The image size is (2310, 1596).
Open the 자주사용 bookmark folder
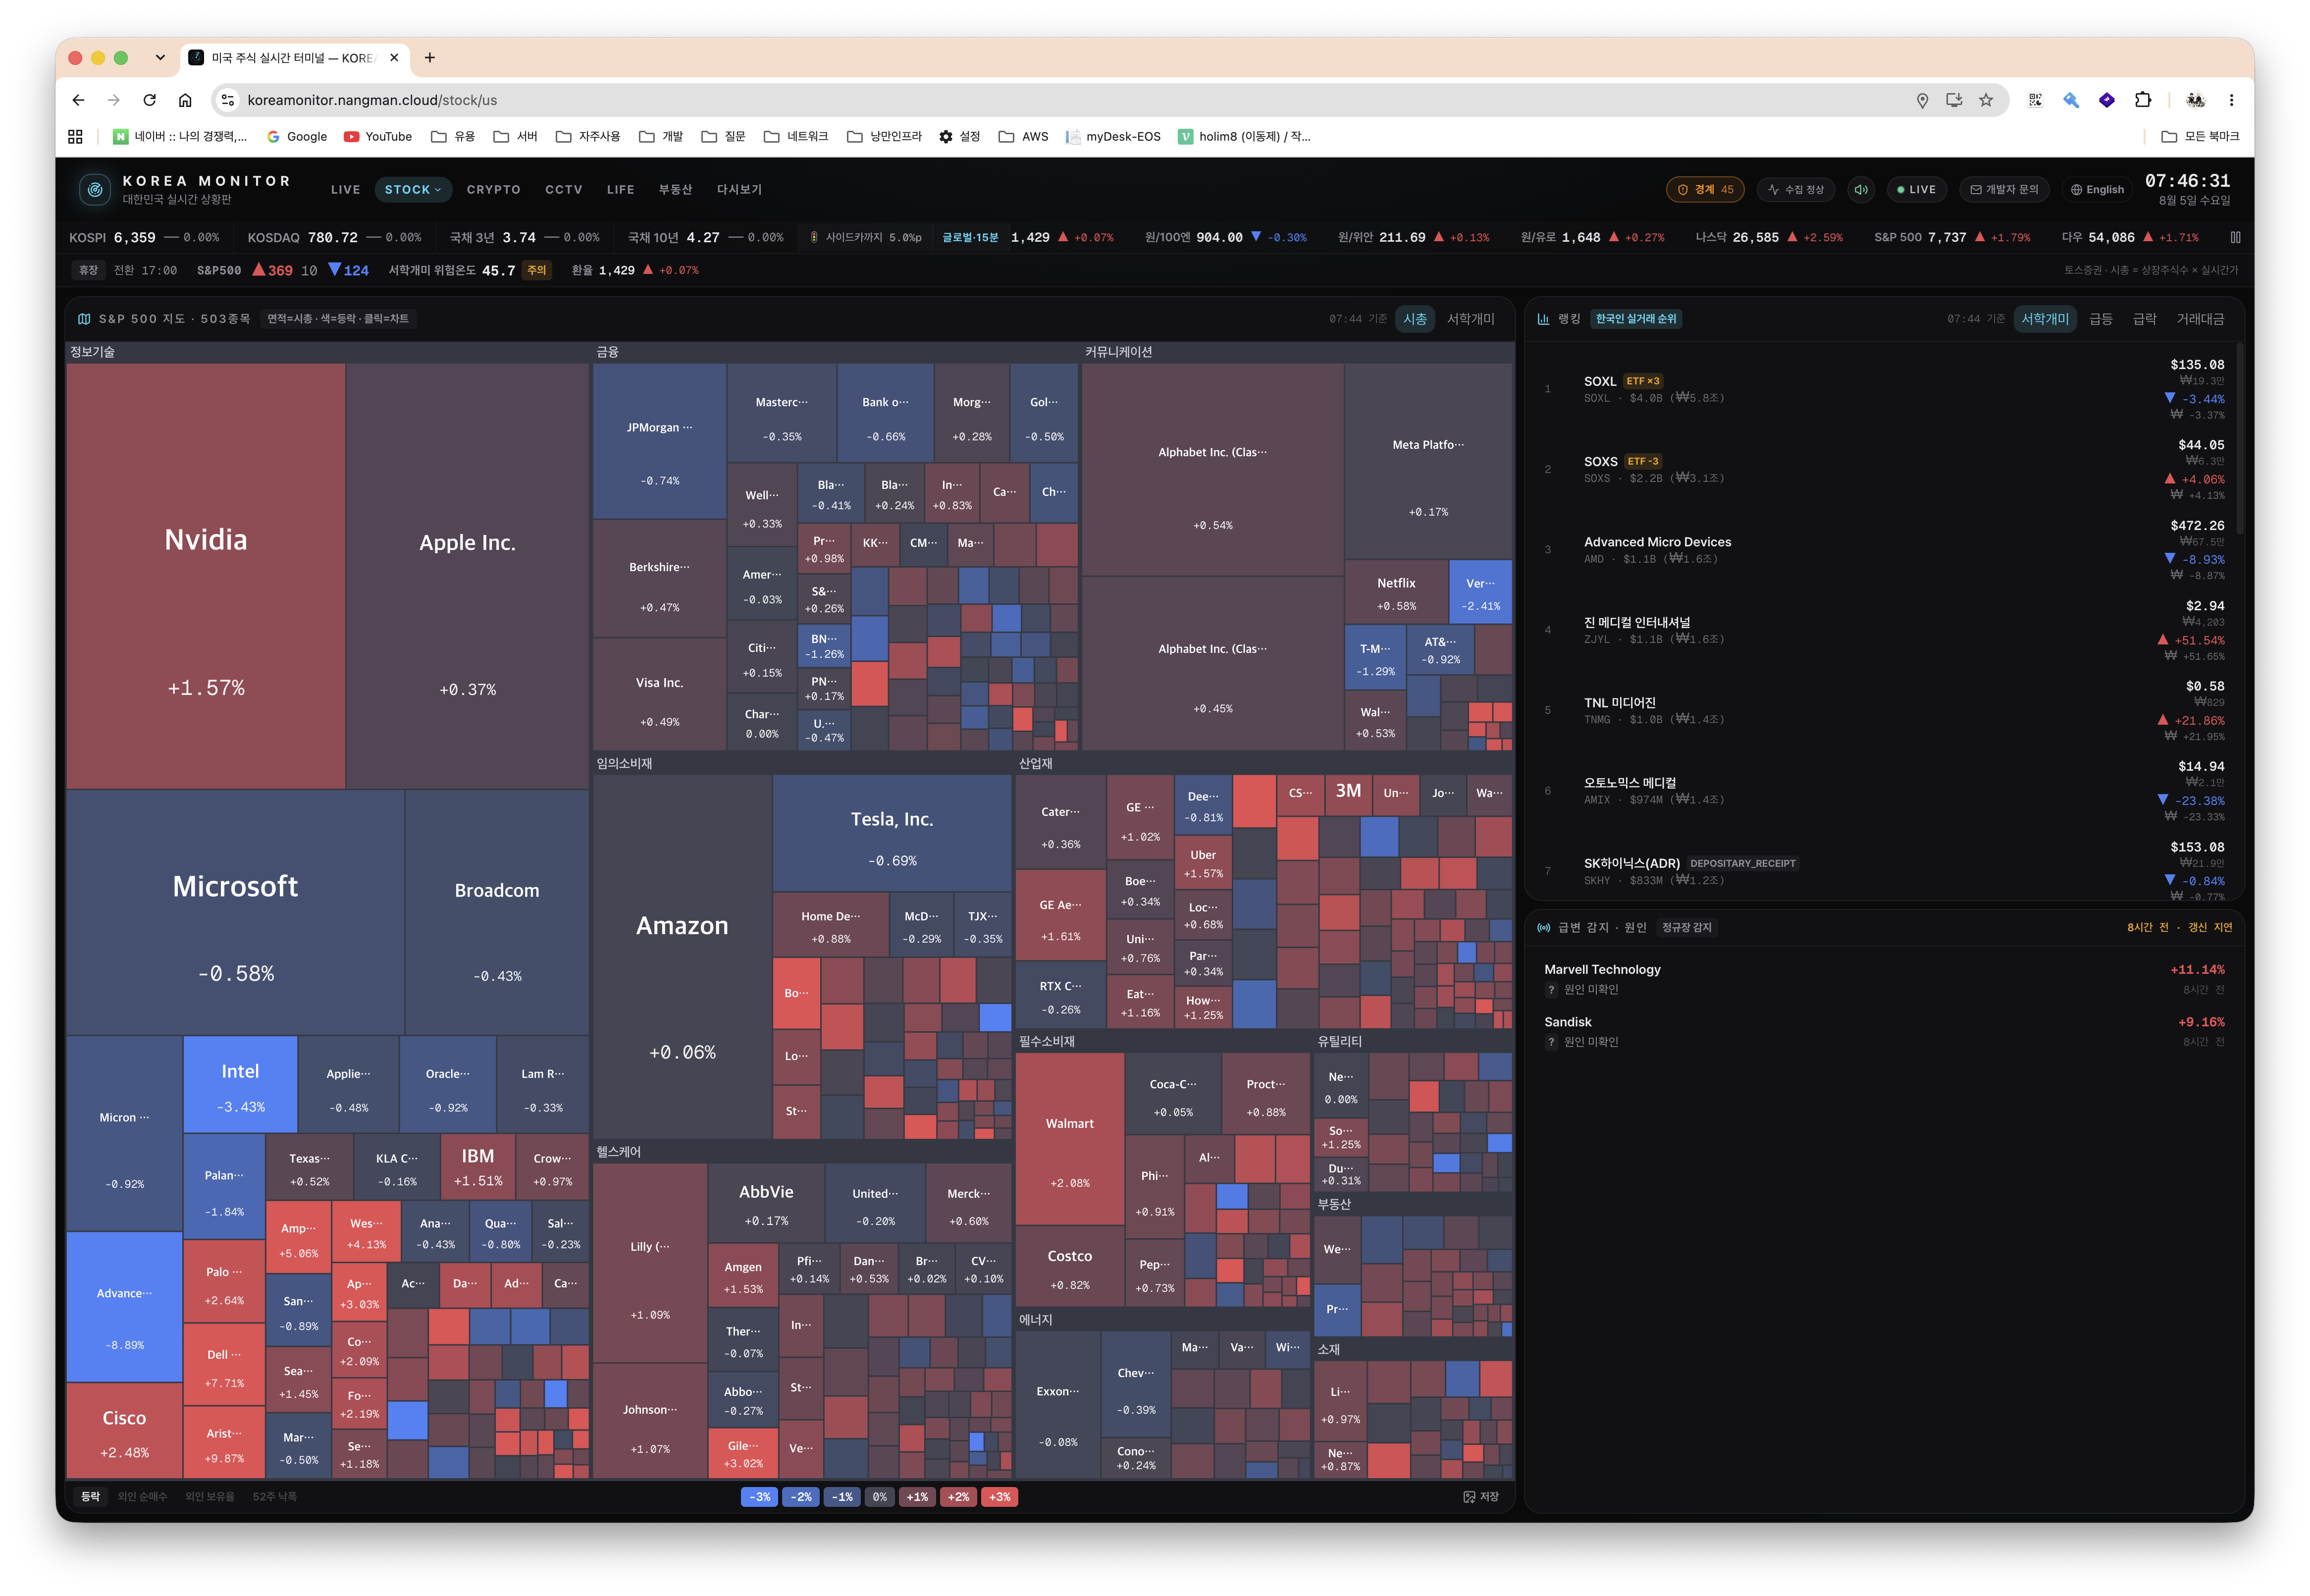[x=588, y=137]
